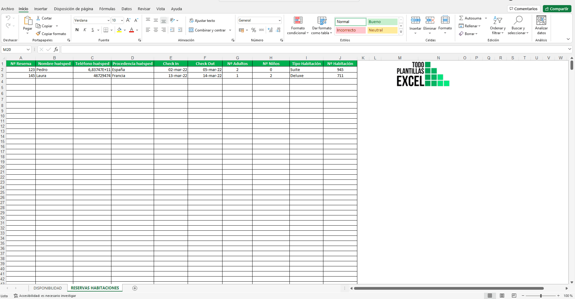The width and height of the screenshot is (575, 299).
Task: Click the Compartir button
Action: point(557,9)
